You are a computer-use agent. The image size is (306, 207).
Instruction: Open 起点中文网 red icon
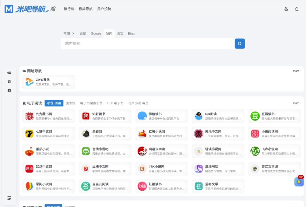tap(29, 169)
